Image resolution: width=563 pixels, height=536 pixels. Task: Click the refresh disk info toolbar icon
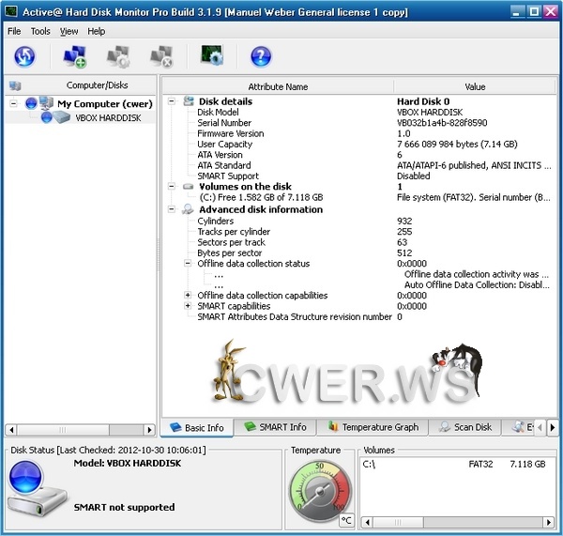pos(23,57)
